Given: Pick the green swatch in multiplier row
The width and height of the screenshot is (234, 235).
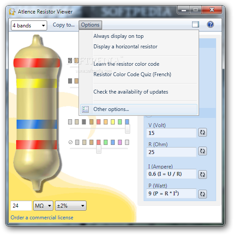Looking at the screenshot, I should pos(120,122).
